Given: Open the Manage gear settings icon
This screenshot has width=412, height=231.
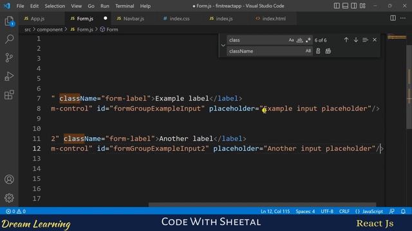Looking at the screenshot, I should (x=9, y=198).
